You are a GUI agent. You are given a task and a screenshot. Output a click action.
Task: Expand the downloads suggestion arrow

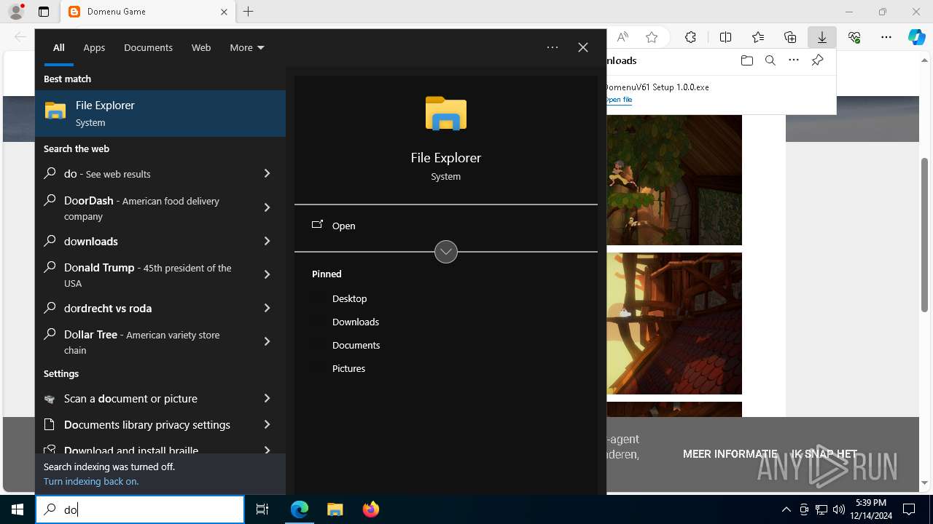[x=267, y=241]
